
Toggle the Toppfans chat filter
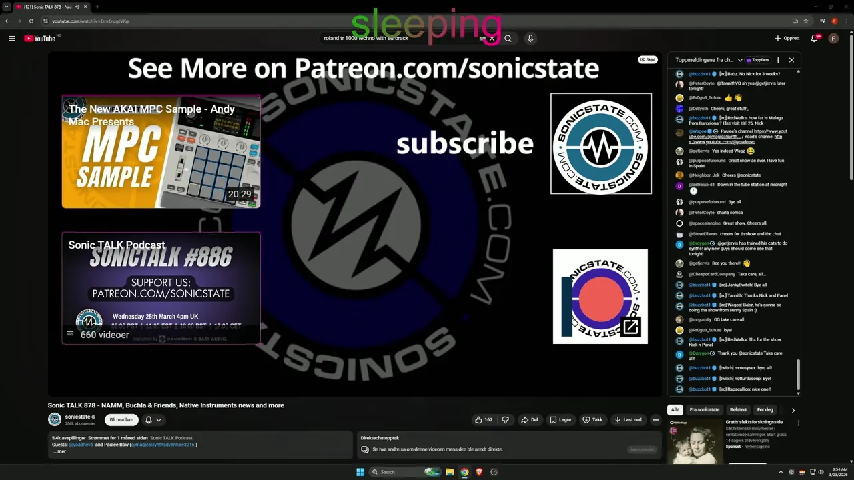click(758, 60)
